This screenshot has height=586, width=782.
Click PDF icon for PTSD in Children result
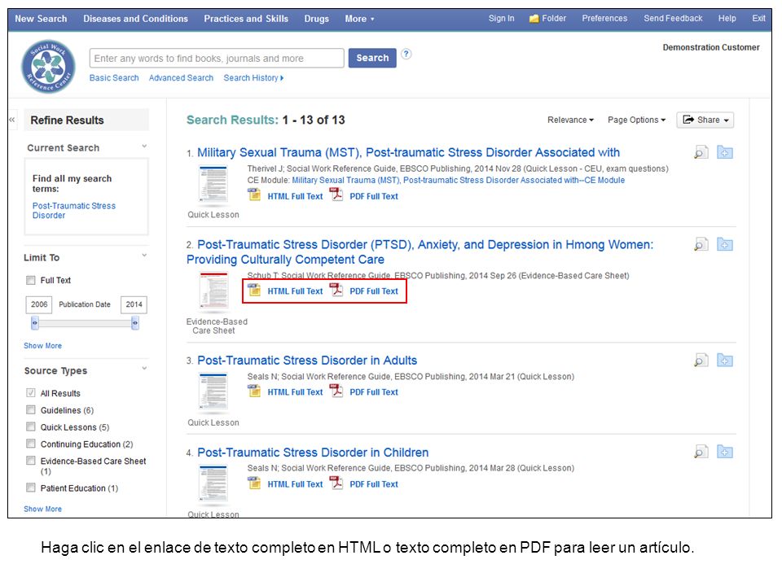(x=336, y=483)
